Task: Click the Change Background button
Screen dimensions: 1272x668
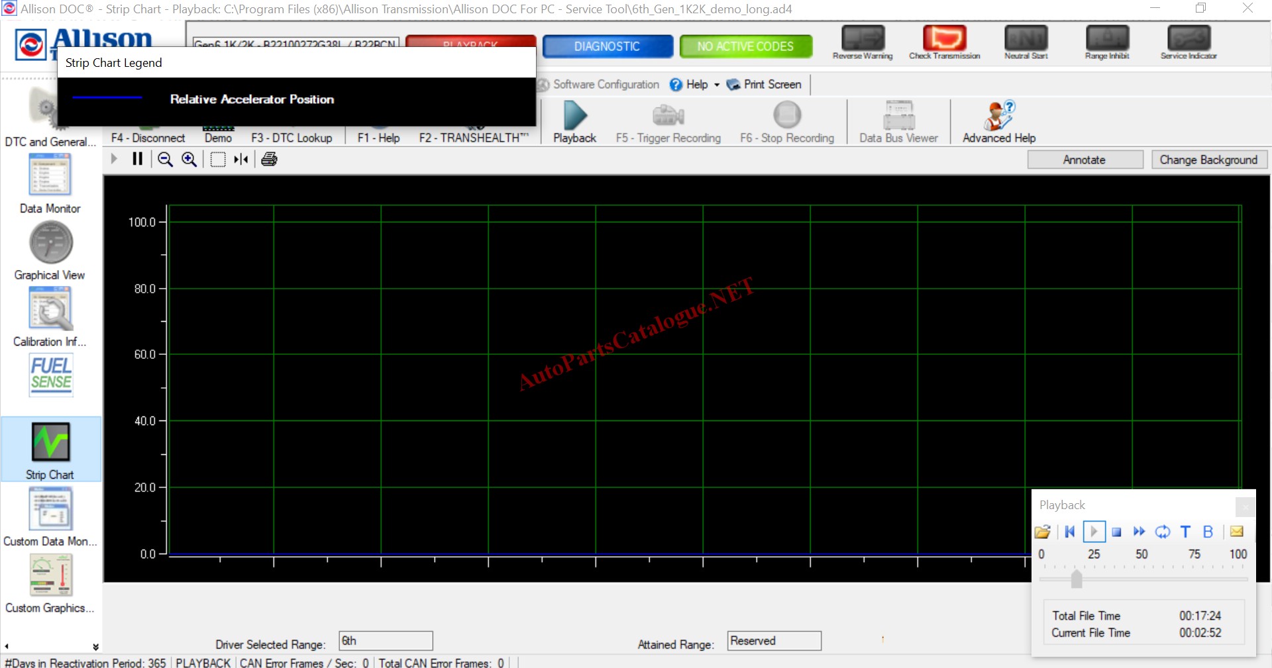Action: (1208, 160)
